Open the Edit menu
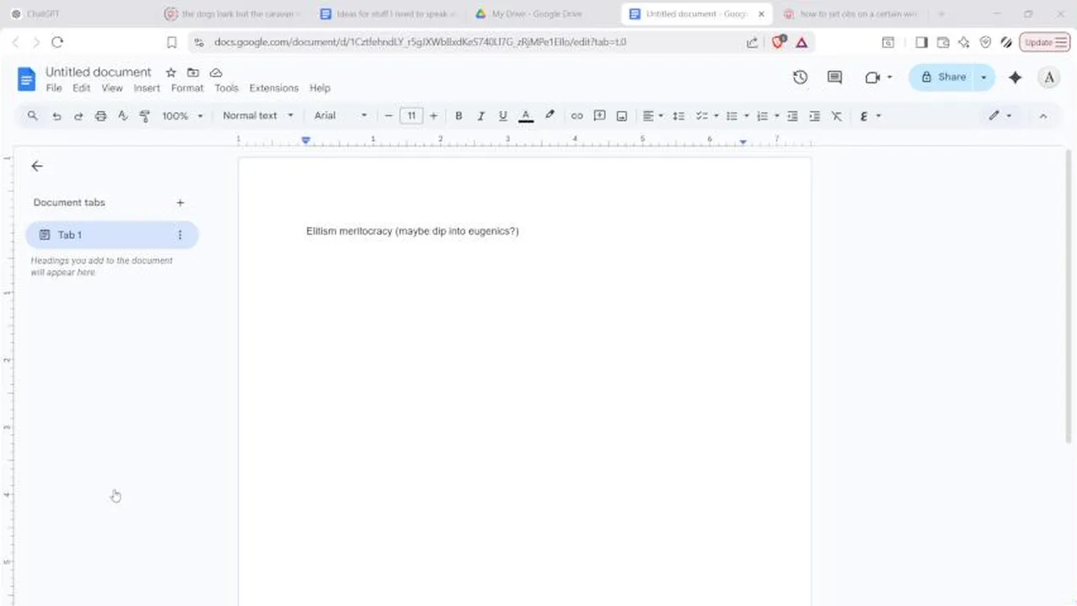The image size is (1077, 606). pos(81,88)
